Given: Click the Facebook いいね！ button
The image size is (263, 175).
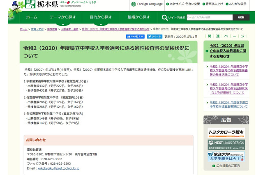Looking at the screenshot, I should pos(135,37).
